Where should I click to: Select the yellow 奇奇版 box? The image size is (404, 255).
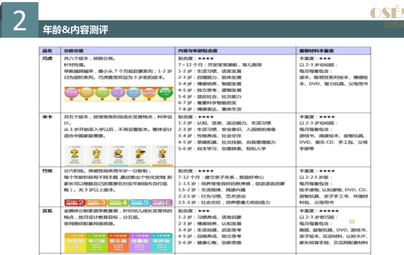coord(75,243)
